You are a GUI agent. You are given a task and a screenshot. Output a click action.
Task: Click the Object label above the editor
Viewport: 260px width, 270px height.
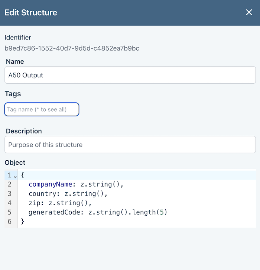[15, 163]
